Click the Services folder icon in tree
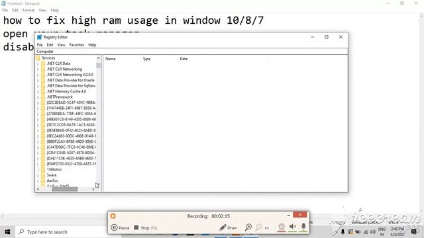 [x=38, y=58]
